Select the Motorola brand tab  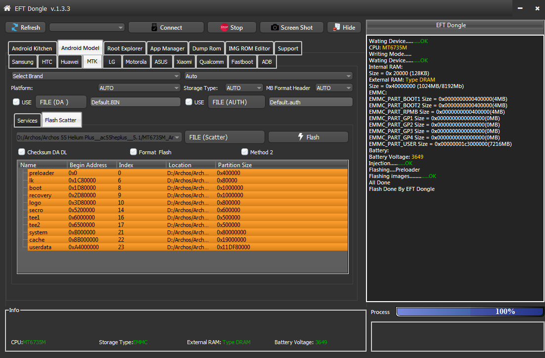[x=136, y=62]
